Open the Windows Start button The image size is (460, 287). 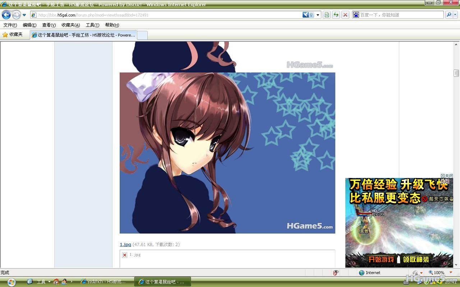(11, 282)
